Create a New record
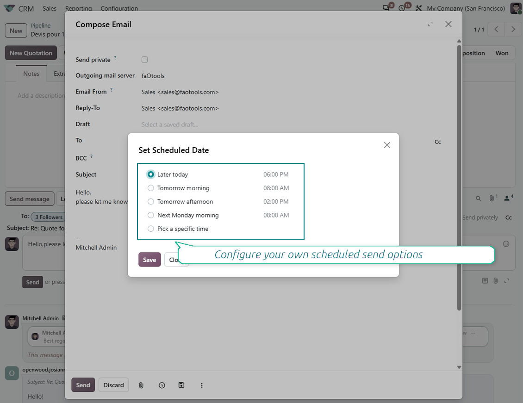 coord(16,31)
